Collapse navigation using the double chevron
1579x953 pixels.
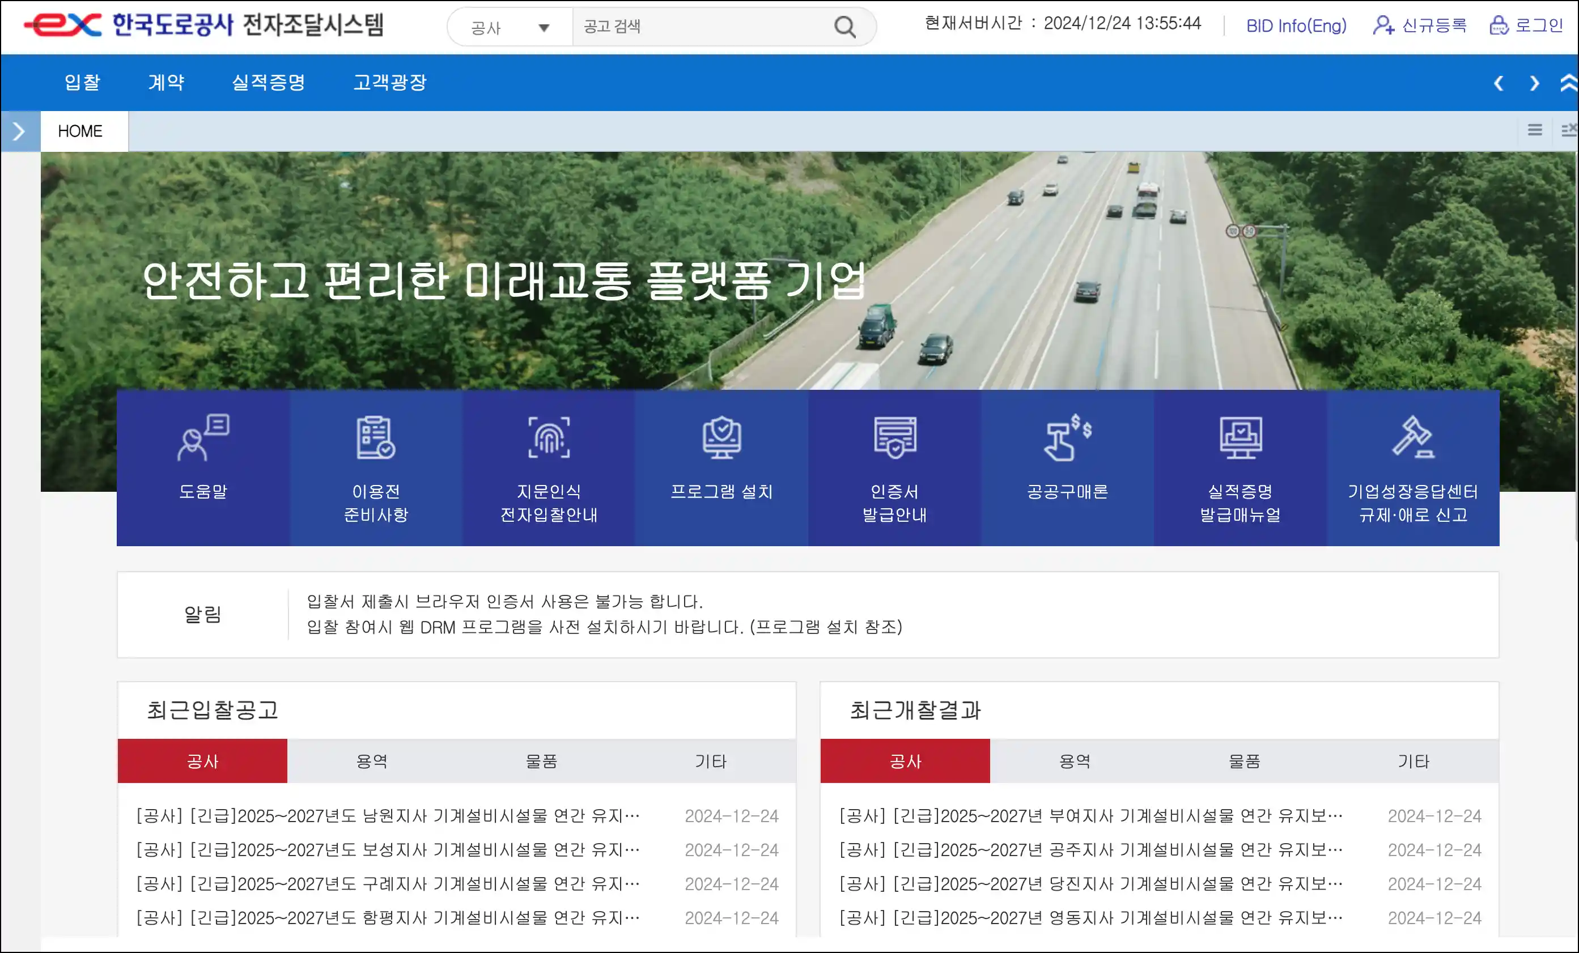tap(1569, 83)
